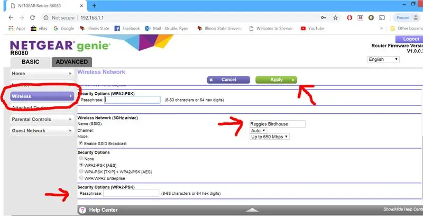Viewport: 423px width, 216px height.
Task: Click the Wireless Network heading text
Action: [x=101, y=72]
